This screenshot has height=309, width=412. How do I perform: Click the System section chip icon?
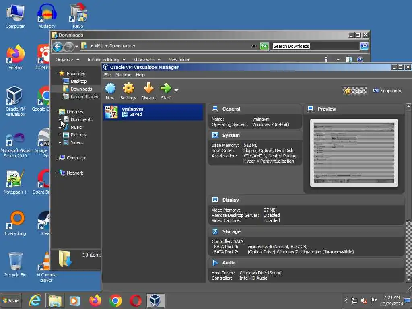tap(215, 135)
